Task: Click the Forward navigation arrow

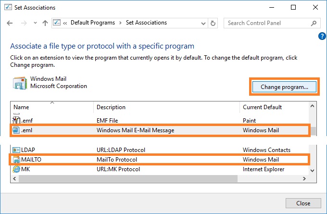Action: [24, 23]
